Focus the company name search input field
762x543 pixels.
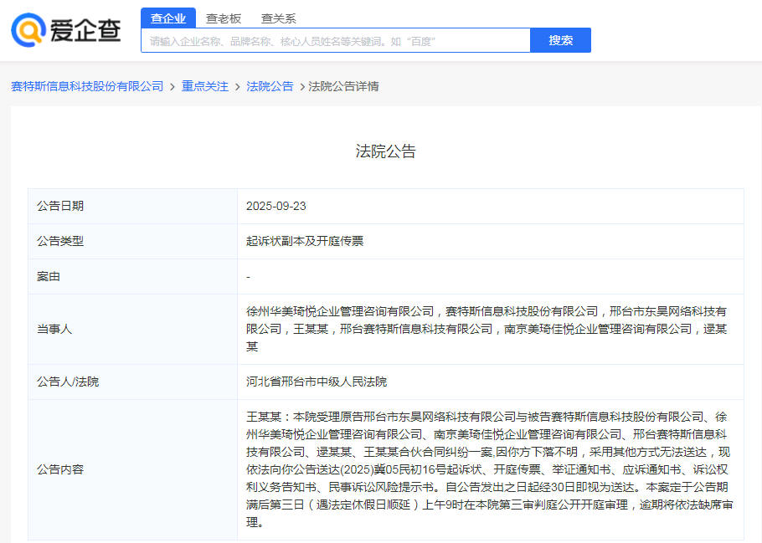tap(336, 40)
